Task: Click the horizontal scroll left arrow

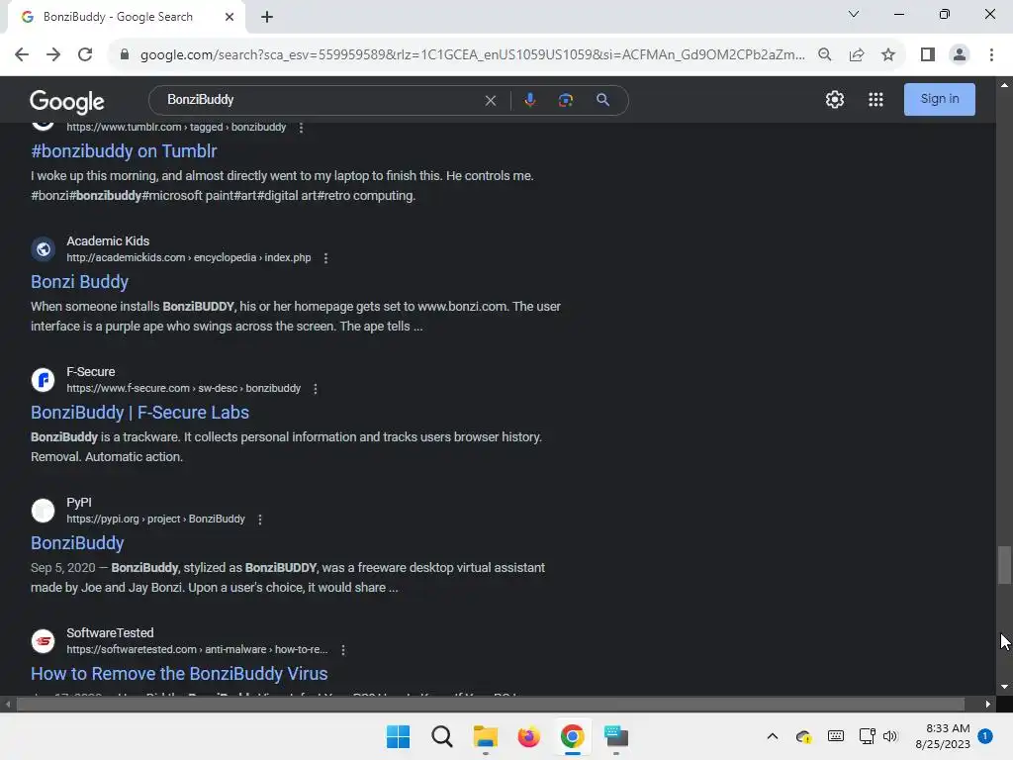Action: 8,704
